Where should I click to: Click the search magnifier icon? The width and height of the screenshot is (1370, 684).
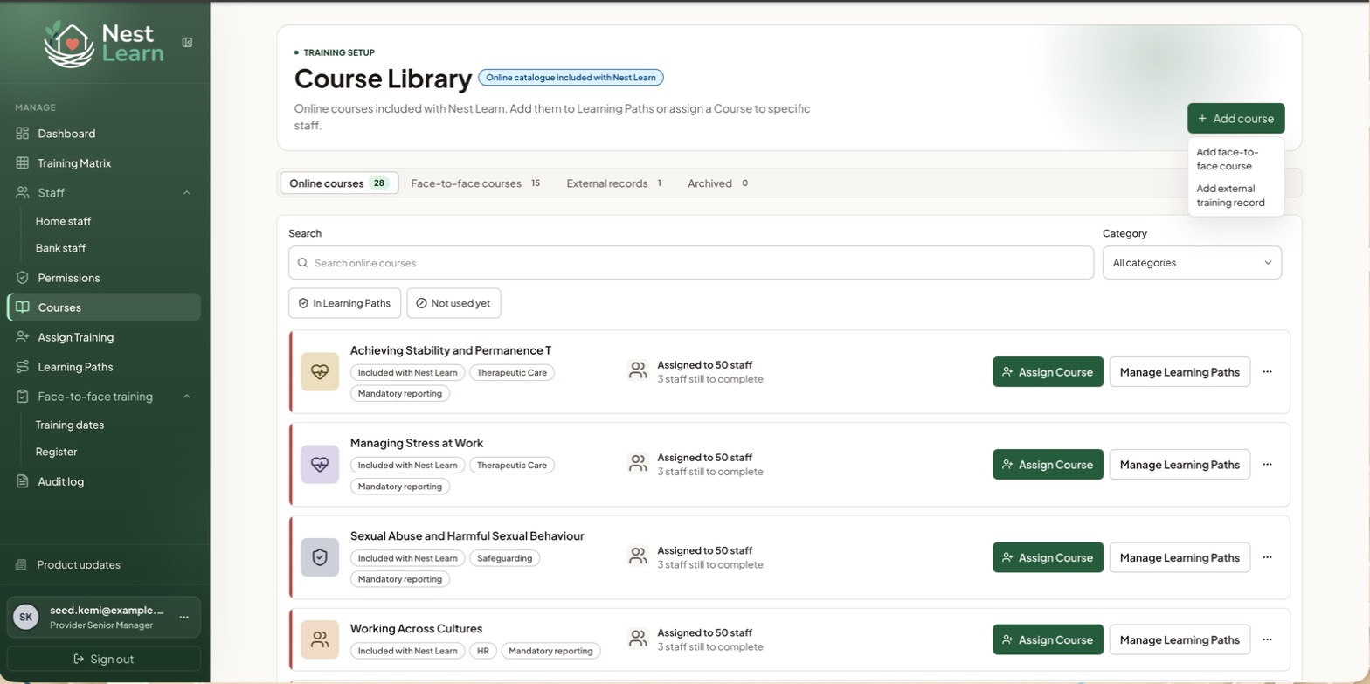(302, 263)
